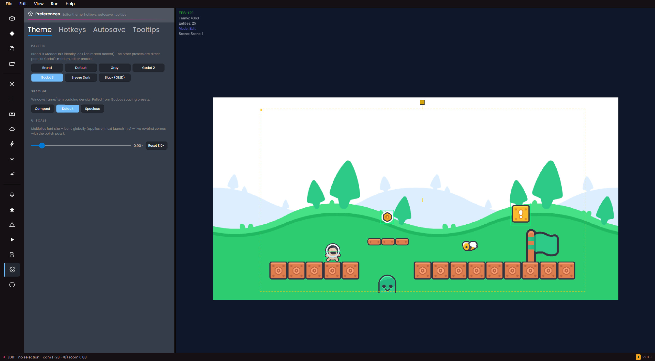The image size is (655, 361).
Task: Click the floating orange three-tile platform
Action: click(388, 242)
